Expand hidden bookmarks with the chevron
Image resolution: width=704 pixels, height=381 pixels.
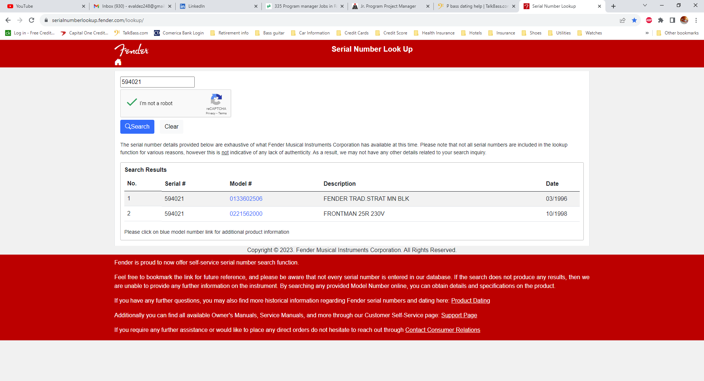pyautogui.click(x=647, y=33)
